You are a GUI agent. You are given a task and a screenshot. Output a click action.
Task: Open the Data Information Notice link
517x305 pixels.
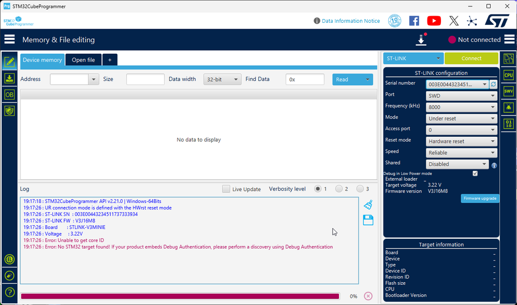click(350, 21)
